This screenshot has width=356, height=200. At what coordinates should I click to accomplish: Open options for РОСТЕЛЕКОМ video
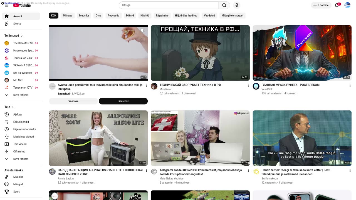click(350, 85)
